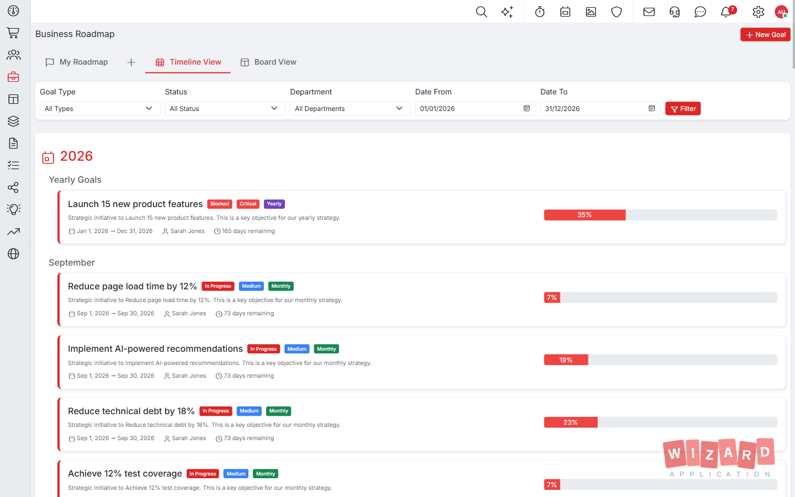Switch to My Roadmap tab
The width and height of the screenshot is (795, 497).
(x=77, y=62)
